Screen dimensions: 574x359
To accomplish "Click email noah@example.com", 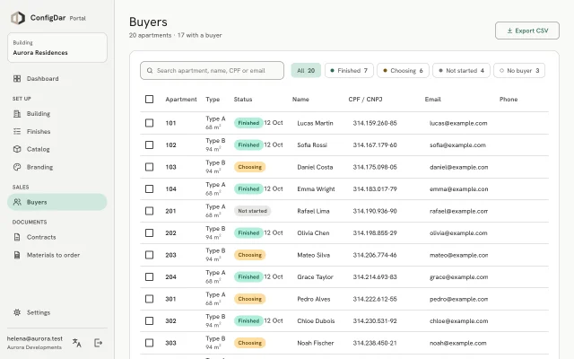I will point(458,343).
